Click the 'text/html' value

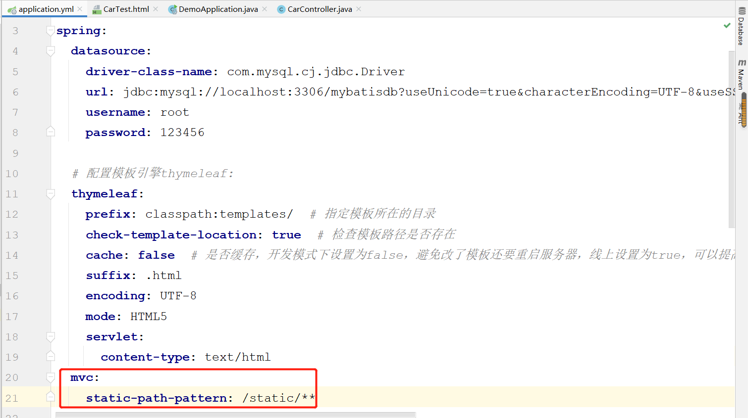coord(238,357)
